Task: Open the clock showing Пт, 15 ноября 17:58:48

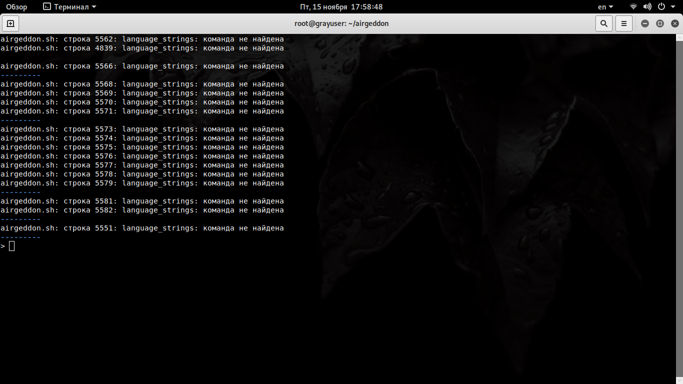Action: click(341, 7)
